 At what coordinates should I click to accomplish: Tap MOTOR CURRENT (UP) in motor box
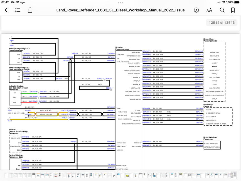[x=211, y=143]
